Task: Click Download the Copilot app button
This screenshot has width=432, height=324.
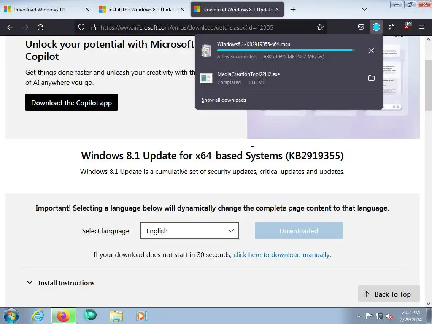Action: [x=71, y=102]
